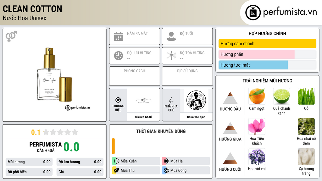Click the Nước Hoa Unisex subtitle
The image size is (322, 181).
(x=25, y=18)
